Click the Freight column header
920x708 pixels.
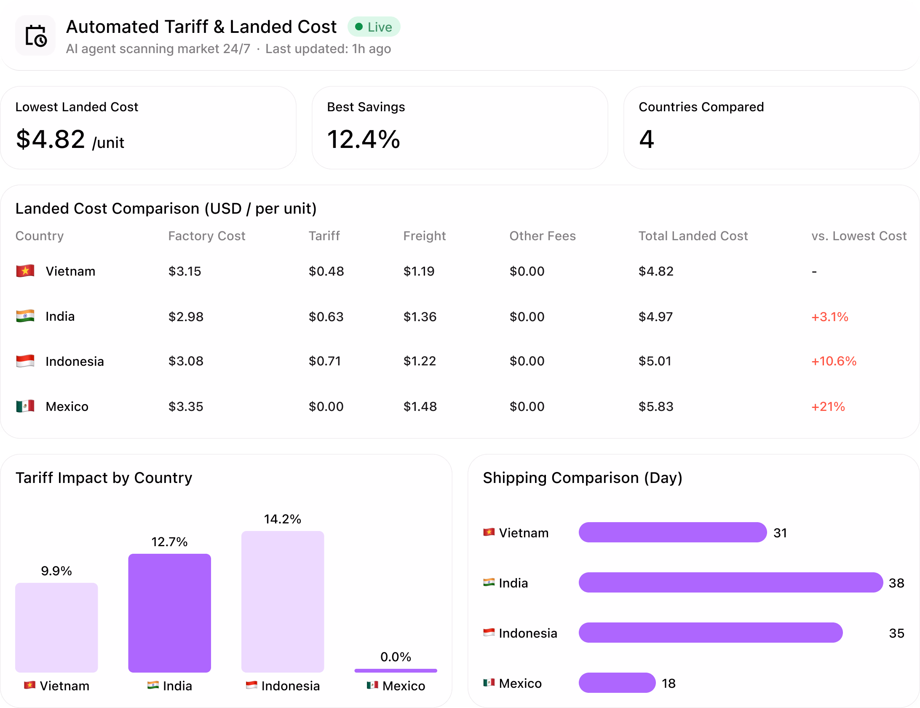pos(425,236)
